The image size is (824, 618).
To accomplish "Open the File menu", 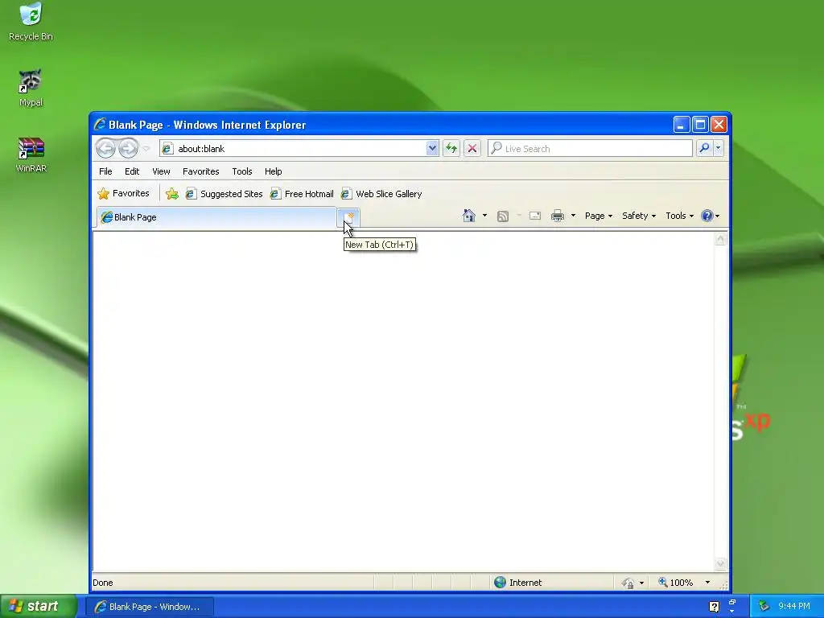I will pos(105,171).
